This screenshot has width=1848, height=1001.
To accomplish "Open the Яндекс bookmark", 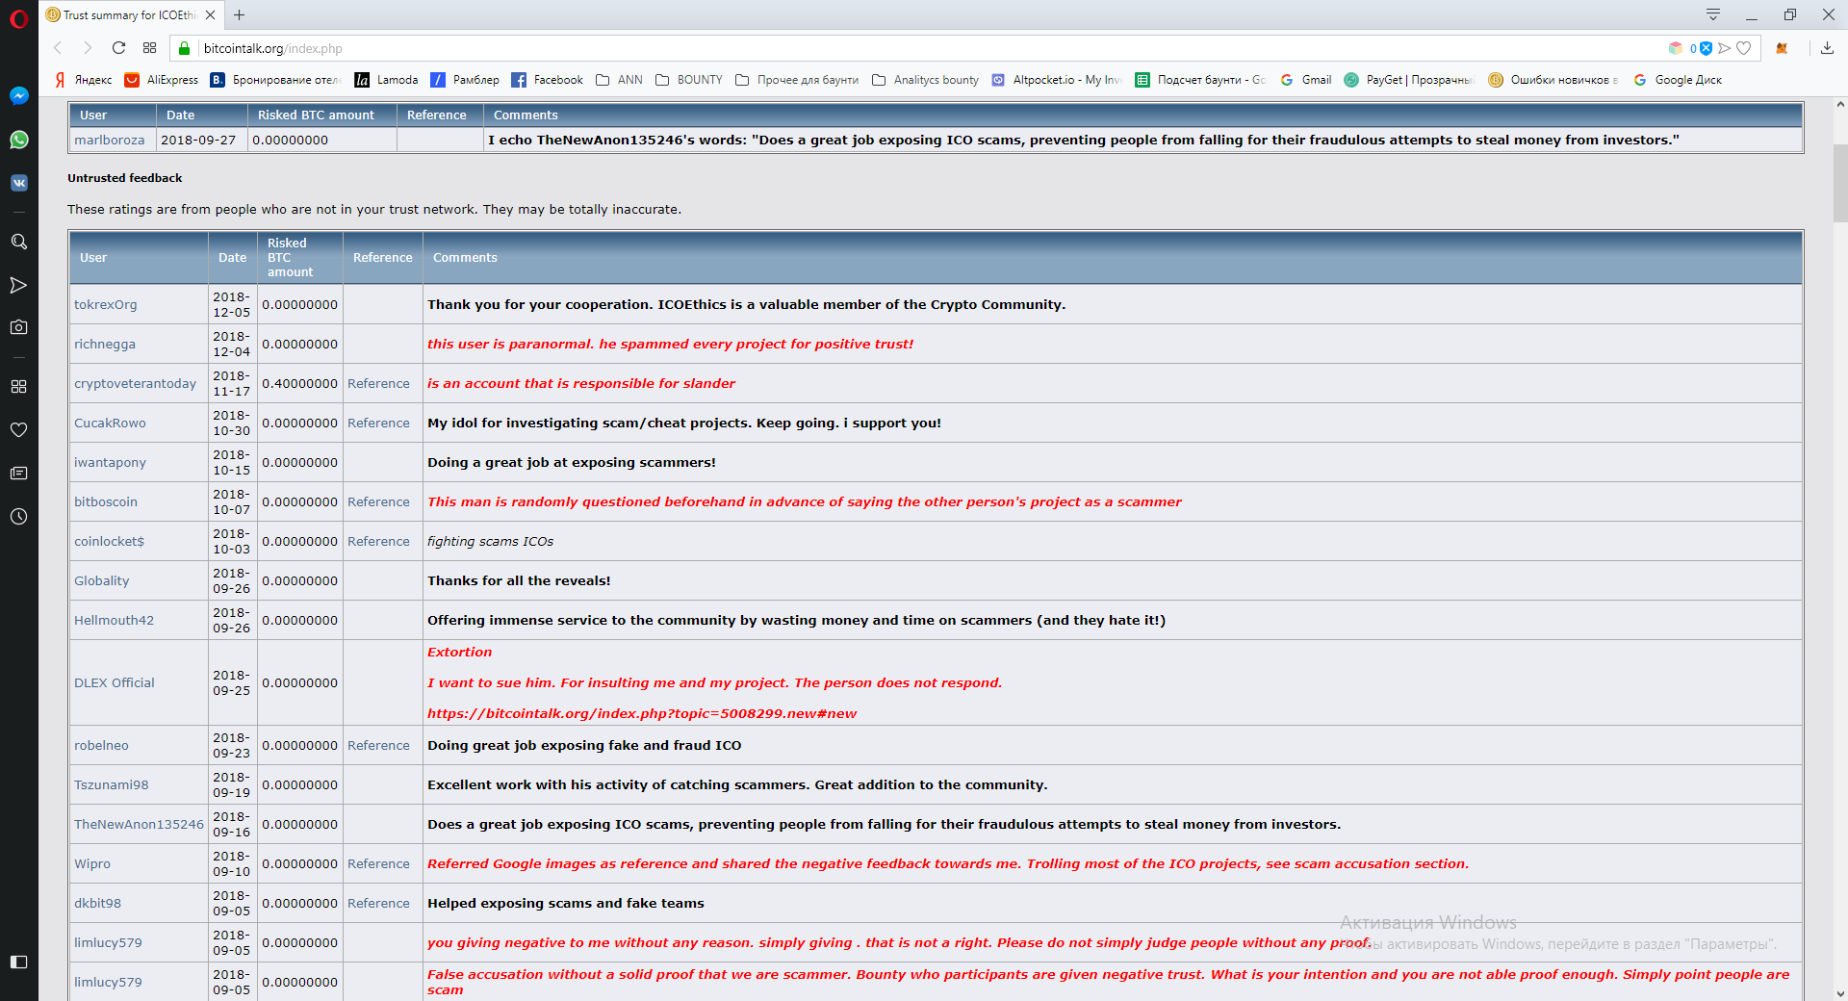I will [x=84, y=80].
